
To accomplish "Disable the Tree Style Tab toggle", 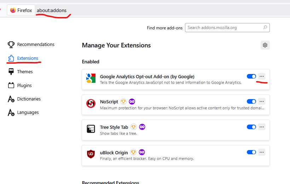I will click(251, 127).
